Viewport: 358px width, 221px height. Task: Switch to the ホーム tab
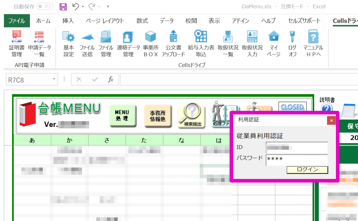pyautogui.click(x=43, y=21)
